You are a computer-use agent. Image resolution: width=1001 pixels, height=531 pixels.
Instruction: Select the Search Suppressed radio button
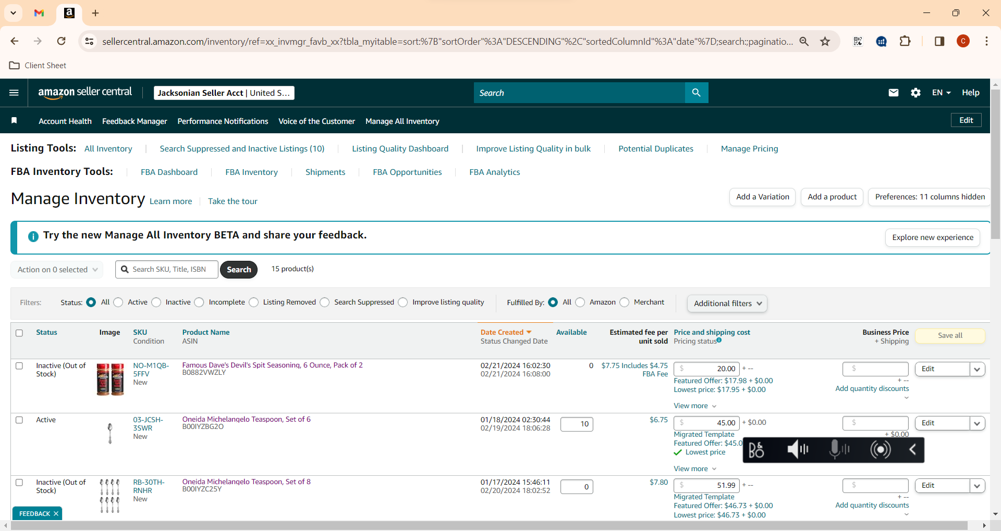[x=325, y=302]
